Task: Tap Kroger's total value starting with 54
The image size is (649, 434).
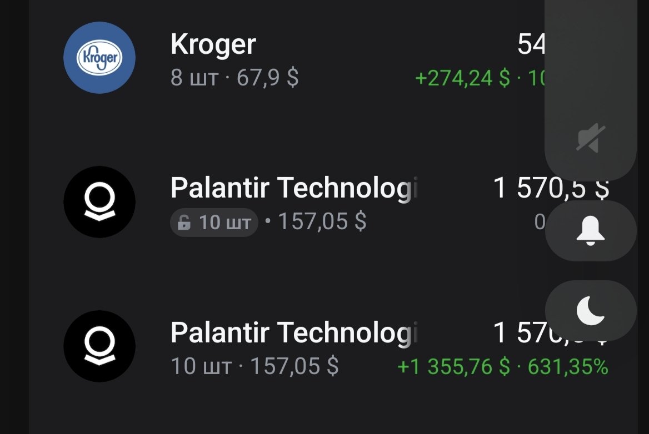Action: tap(531, 44)
